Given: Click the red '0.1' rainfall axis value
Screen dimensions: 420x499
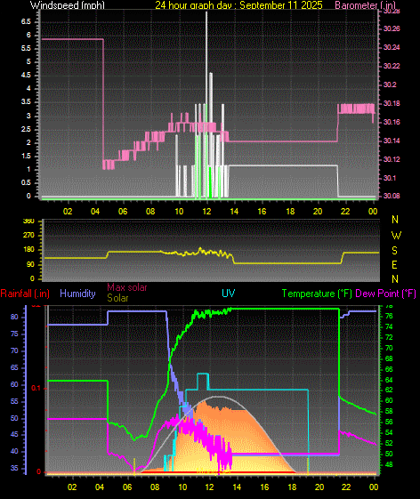Looking at the screenshot, I should click(36, 388).
